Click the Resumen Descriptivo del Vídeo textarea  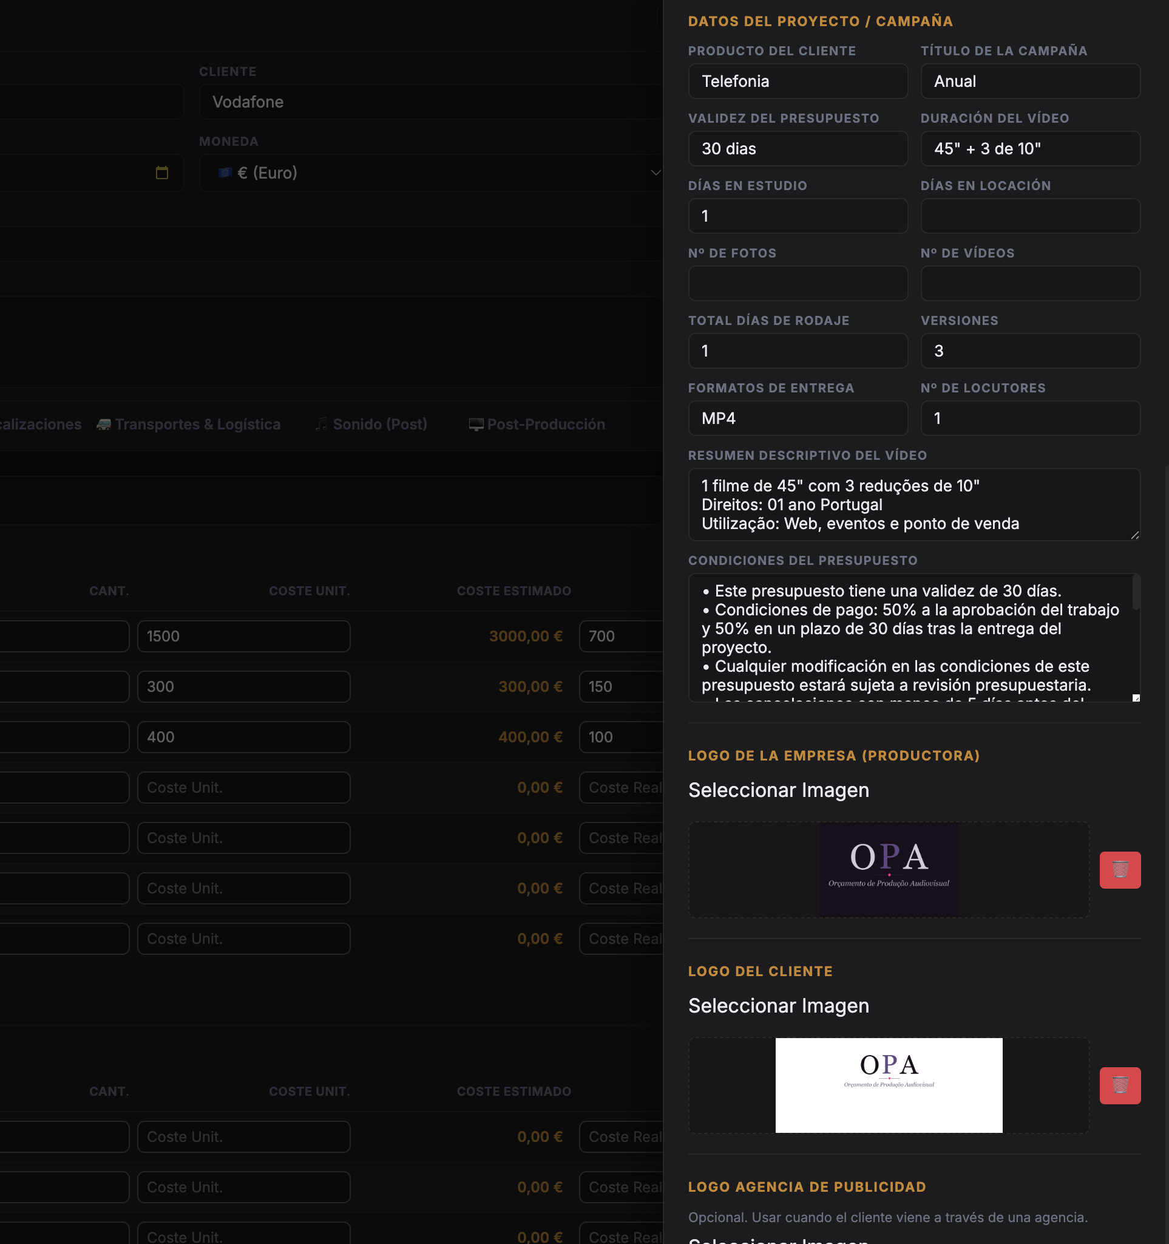[x=914, y=504]
